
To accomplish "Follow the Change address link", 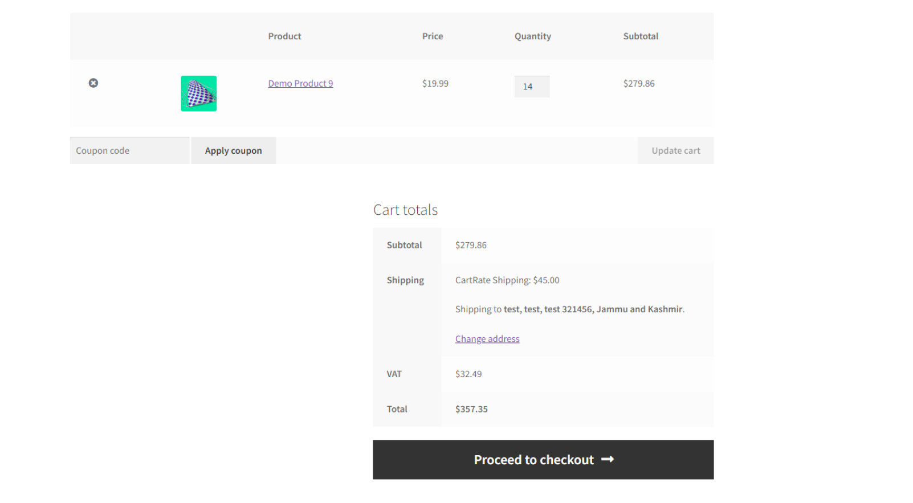I will 487,339.
